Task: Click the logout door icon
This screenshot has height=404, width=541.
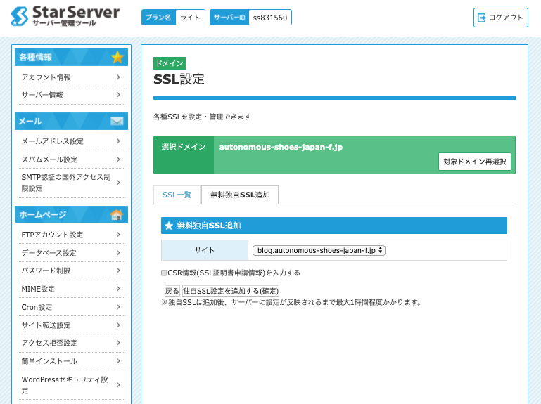Action: [x=482, y=18]
